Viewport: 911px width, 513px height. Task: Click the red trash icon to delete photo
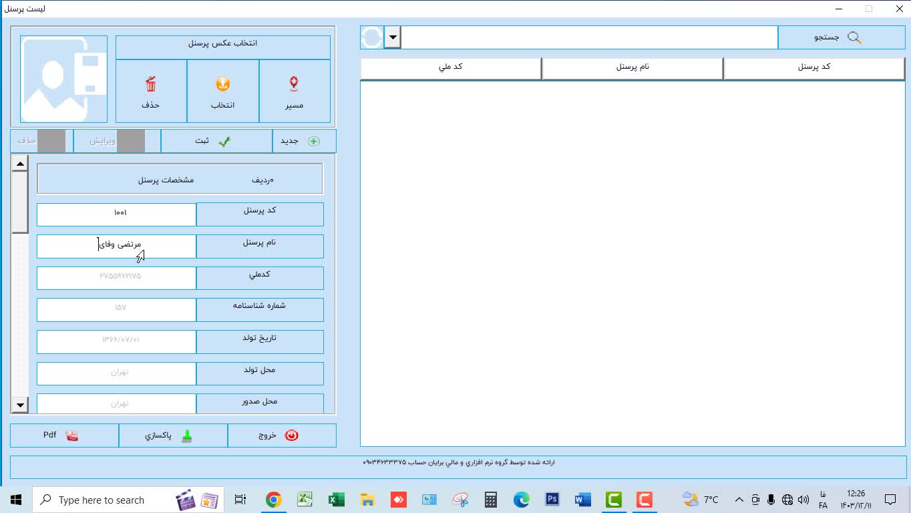[151, 85]
